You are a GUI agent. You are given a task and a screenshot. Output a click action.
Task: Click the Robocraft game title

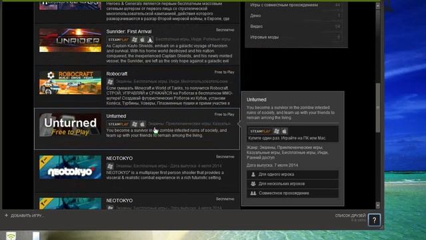click(117, 74)
